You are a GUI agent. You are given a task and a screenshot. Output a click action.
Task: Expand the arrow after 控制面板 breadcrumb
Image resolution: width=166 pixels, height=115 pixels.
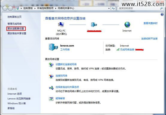point(35,8)
